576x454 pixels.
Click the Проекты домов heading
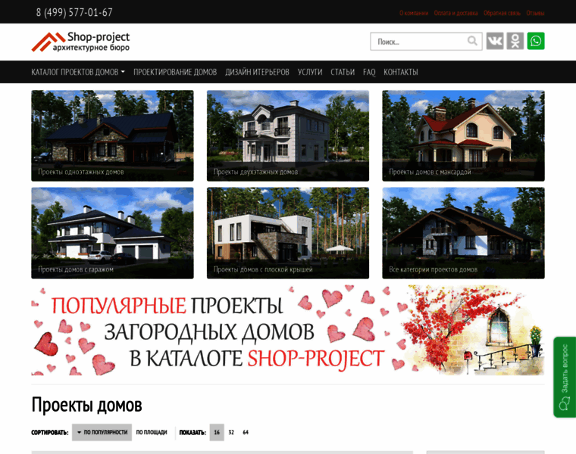pos(86,406)
